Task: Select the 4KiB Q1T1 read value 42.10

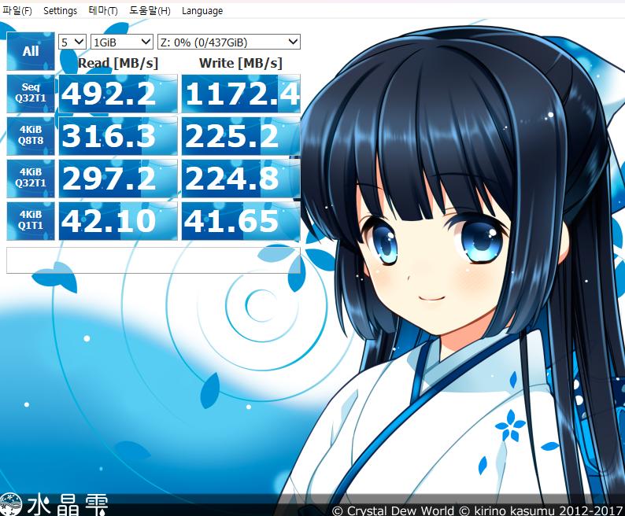Action: pyautogui.click(x=118, y=221)
